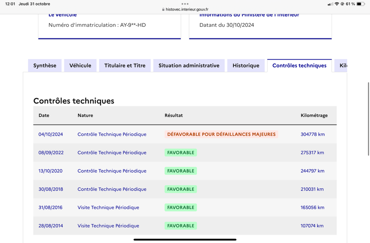Click the 165056 km mileage value
Image resolution: width=370 pixels, height=243 pixels.
pos(313,207)
